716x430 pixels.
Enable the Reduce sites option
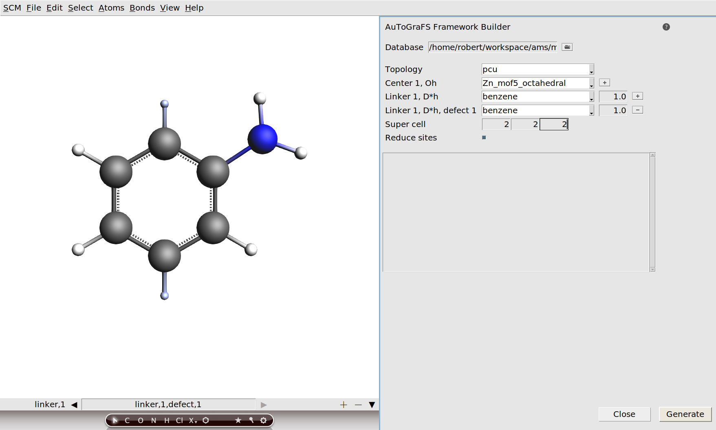point(484,138)
